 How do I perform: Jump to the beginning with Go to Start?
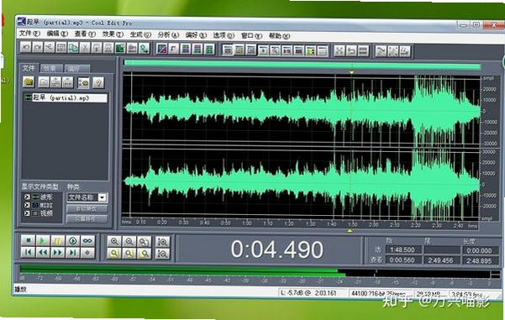coord(28,253)
